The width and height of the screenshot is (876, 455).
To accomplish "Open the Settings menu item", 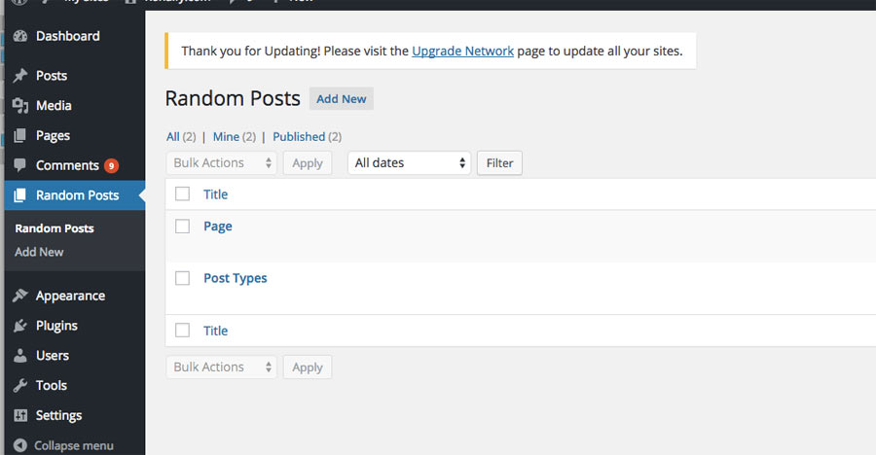I will [x=58, y=415].
